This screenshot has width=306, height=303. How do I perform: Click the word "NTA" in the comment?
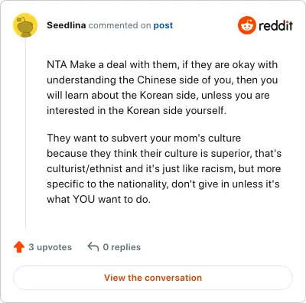point(57,64)
